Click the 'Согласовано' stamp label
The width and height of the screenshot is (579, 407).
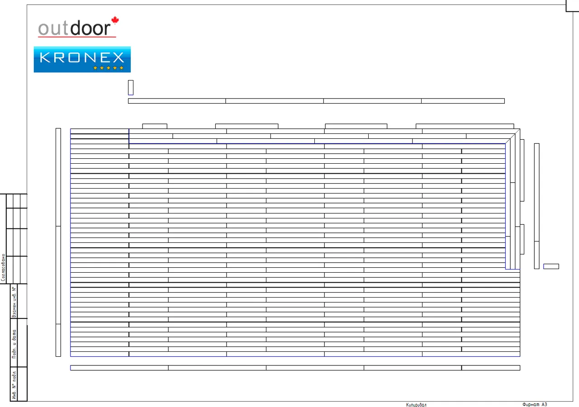coord(3,267)
